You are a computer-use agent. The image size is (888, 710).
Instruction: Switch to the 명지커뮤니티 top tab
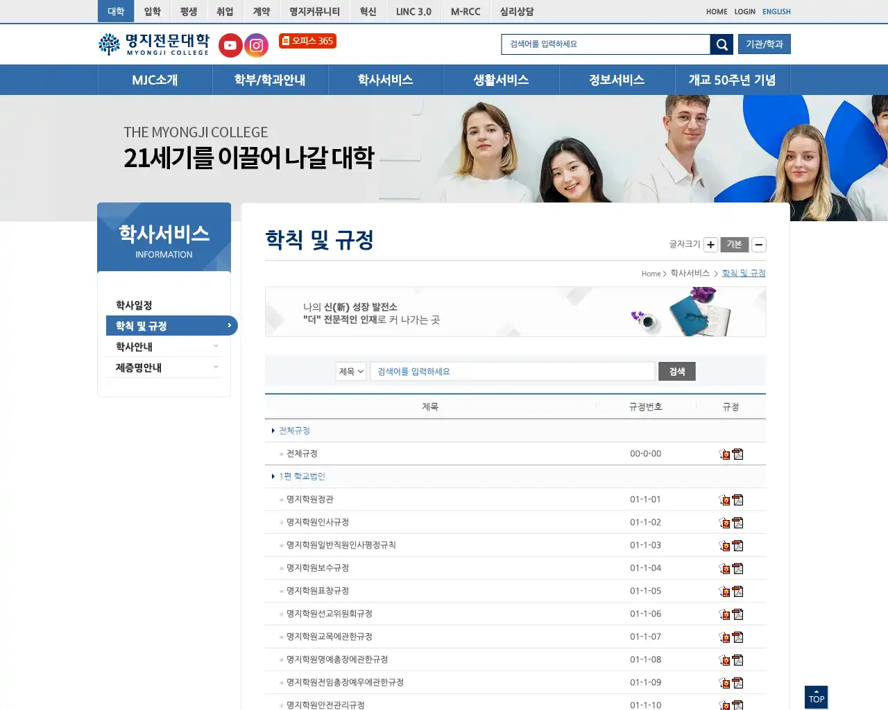[315, 12]
